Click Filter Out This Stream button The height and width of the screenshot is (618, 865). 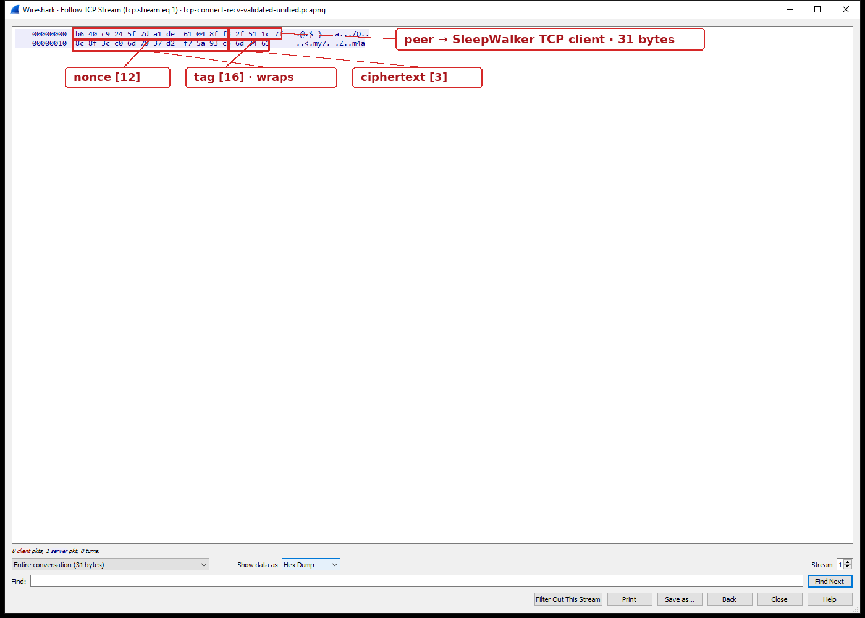point(568,599)
